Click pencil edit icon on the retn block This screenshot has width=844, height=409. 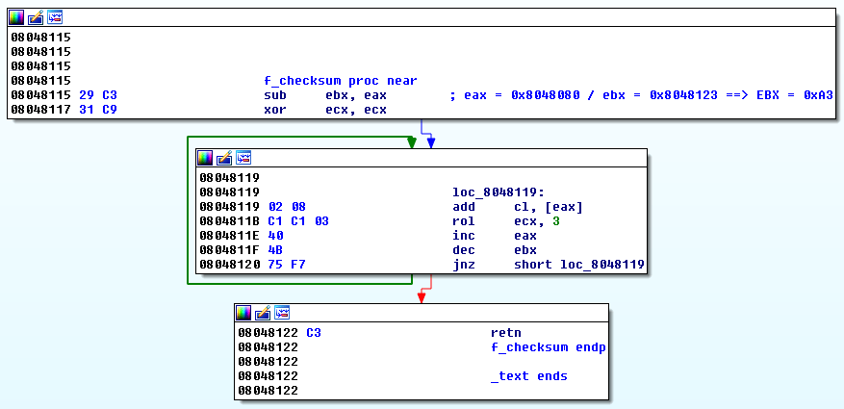pyautogui.click(x=262, y=313)
